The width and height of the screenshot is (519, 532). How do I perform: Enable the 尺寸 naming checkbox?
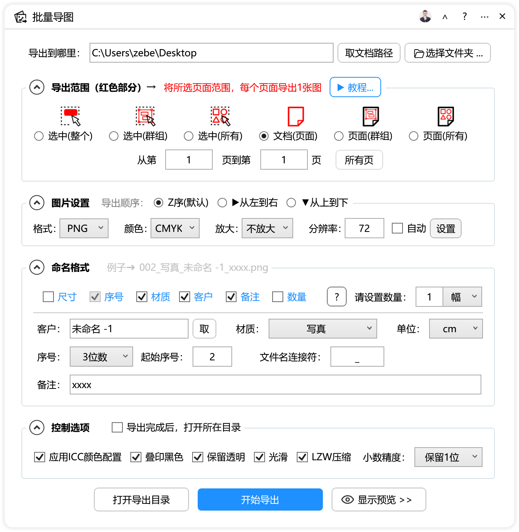[48, 297]
